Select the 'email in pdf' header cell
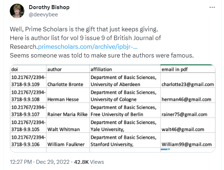This screenshot has width=224, height=170. click(x=187, y=69)
